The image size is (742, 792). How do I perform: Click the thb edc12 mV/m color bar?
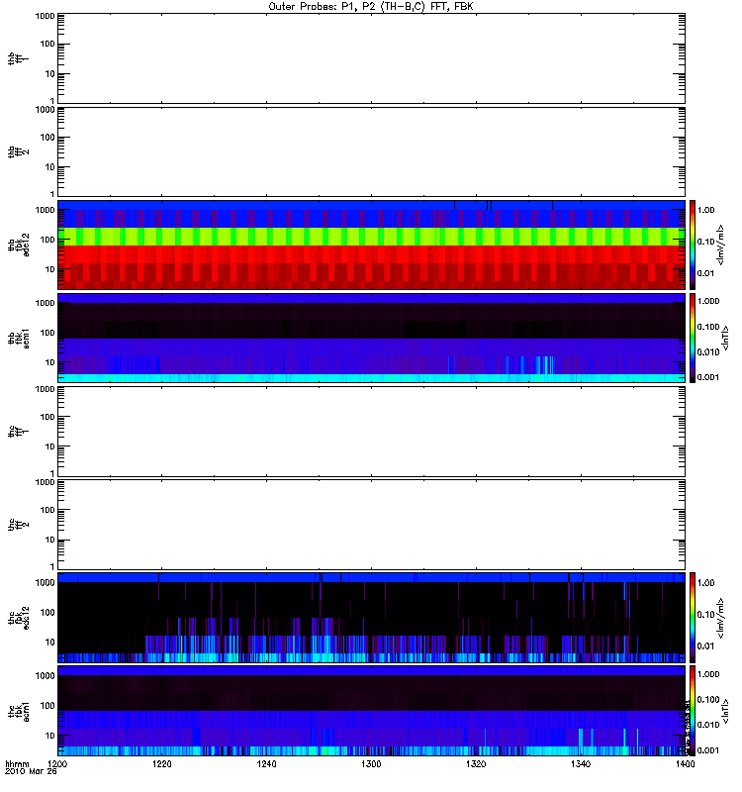coord(693,245)
